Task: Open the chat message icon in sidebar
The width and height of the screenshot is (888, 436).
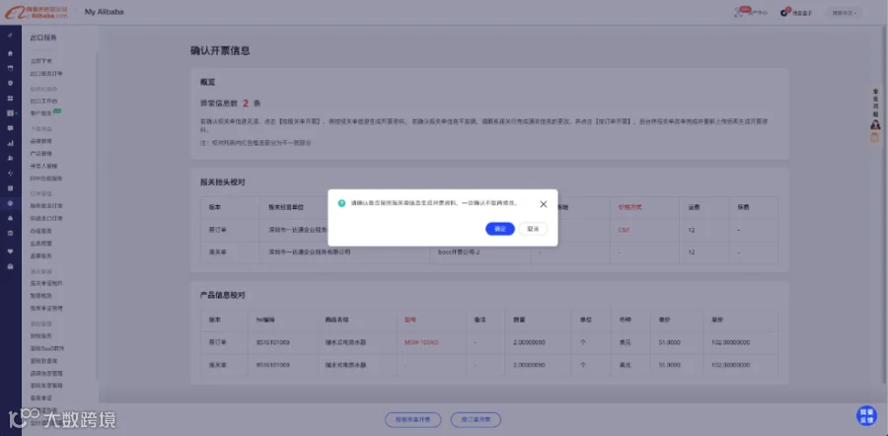Action: [x=10, y=128]
